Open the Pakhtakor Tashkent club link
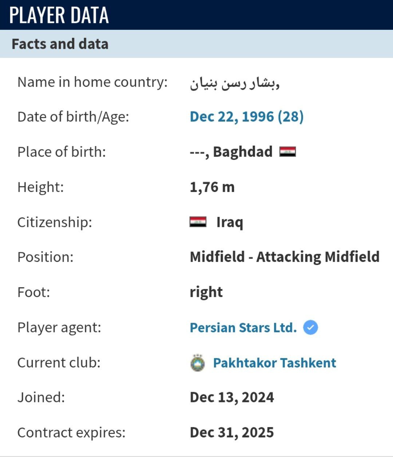This screenshot has width=393, height=457. (274, 363)
